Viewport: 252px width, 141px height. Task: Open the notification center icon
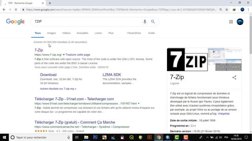point(246,137)
